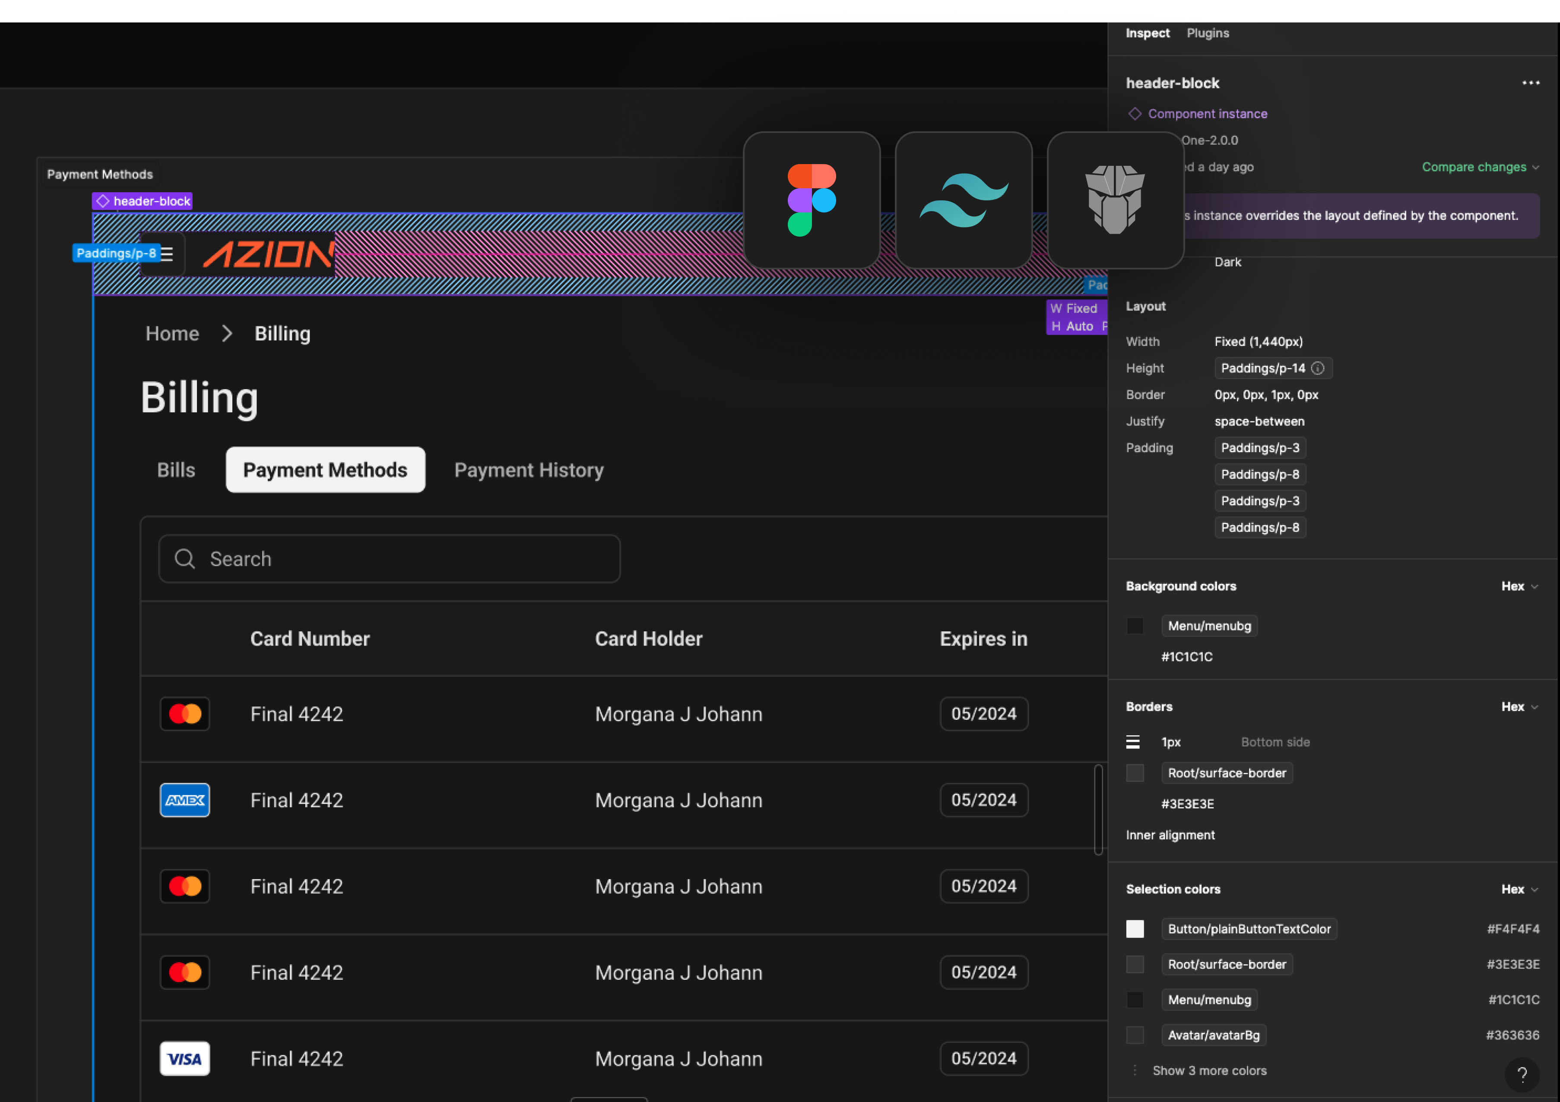The width and height of the screenshot is (1560, 1102).
Task: Open the Bills tab
Action: point(176,470)
